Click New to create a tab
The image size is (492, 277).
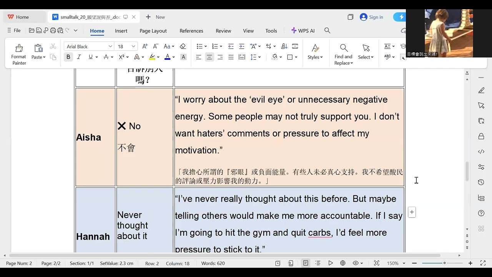tap(155, 17)
